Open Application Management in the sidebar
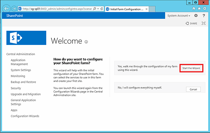210x133 pixels. (x=19, y=62)
